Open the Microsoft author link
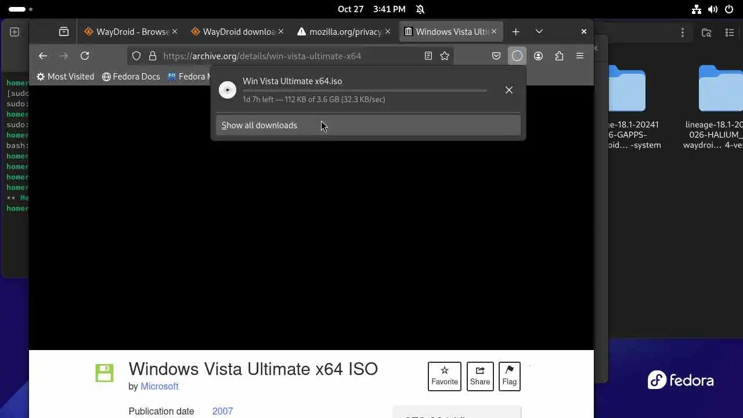The height and width of the screenshot is (418, 743). coord(159,387)
